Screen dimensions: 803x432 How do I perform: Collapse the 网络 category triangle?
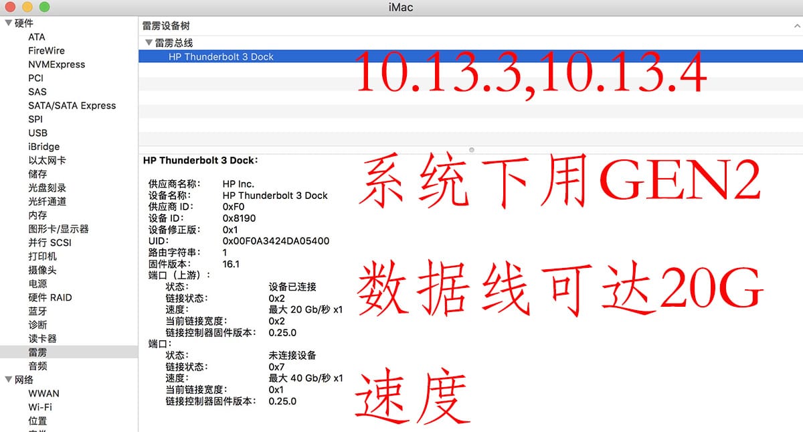click(8, 380)
